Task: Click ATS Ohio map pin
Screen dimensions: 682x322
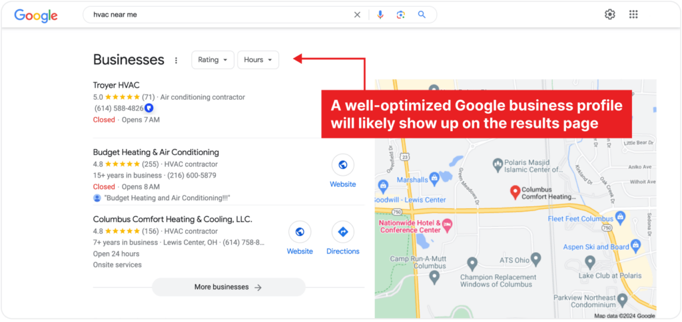Action: tap(536, 259)
